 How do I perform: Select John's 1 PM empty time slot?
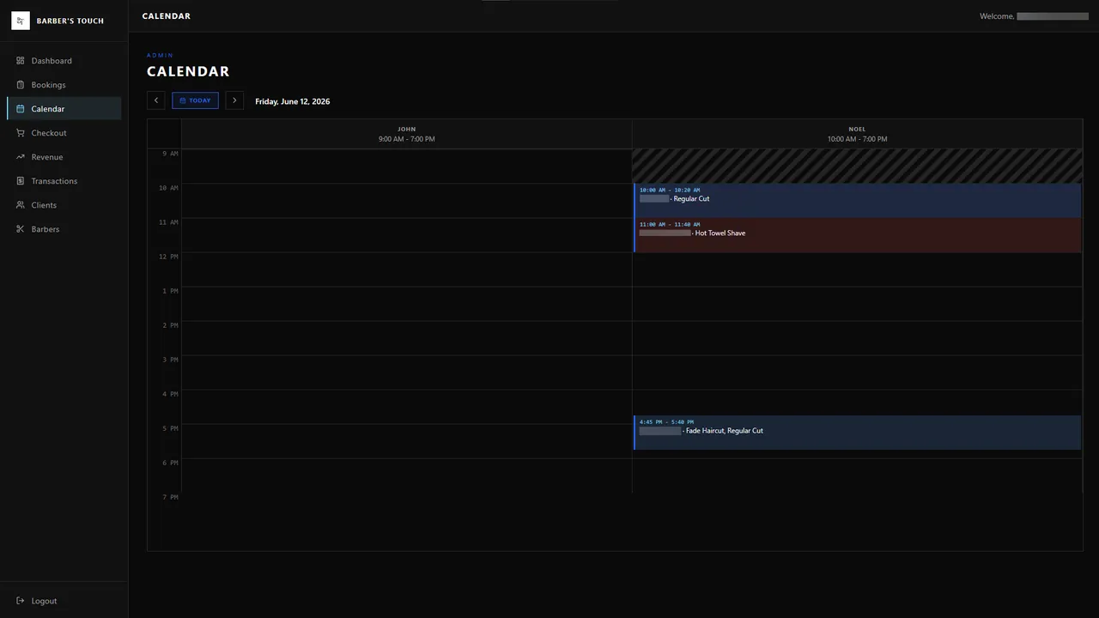407,304
